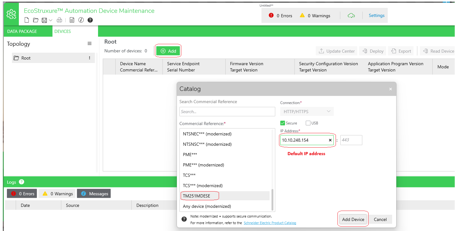
Task: Click the Logs help question mark icon
Action: point(21,182)
